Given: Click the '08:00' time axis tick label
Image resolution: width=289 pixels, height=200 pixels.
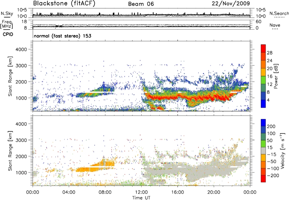Looking at the screenshot, I should pos(105,192).
